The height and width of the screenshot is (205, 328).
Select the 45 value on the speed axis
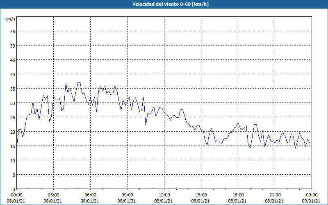pos(13,60)
